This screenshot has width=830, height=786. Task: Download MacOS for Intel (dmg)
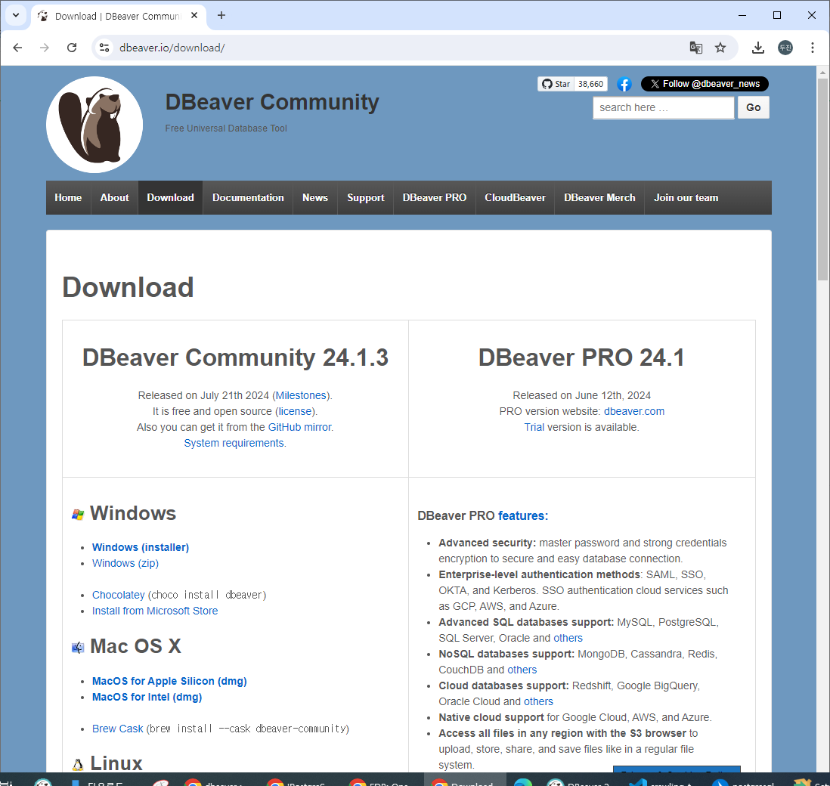pyautogui.click(x=147, y=697)
